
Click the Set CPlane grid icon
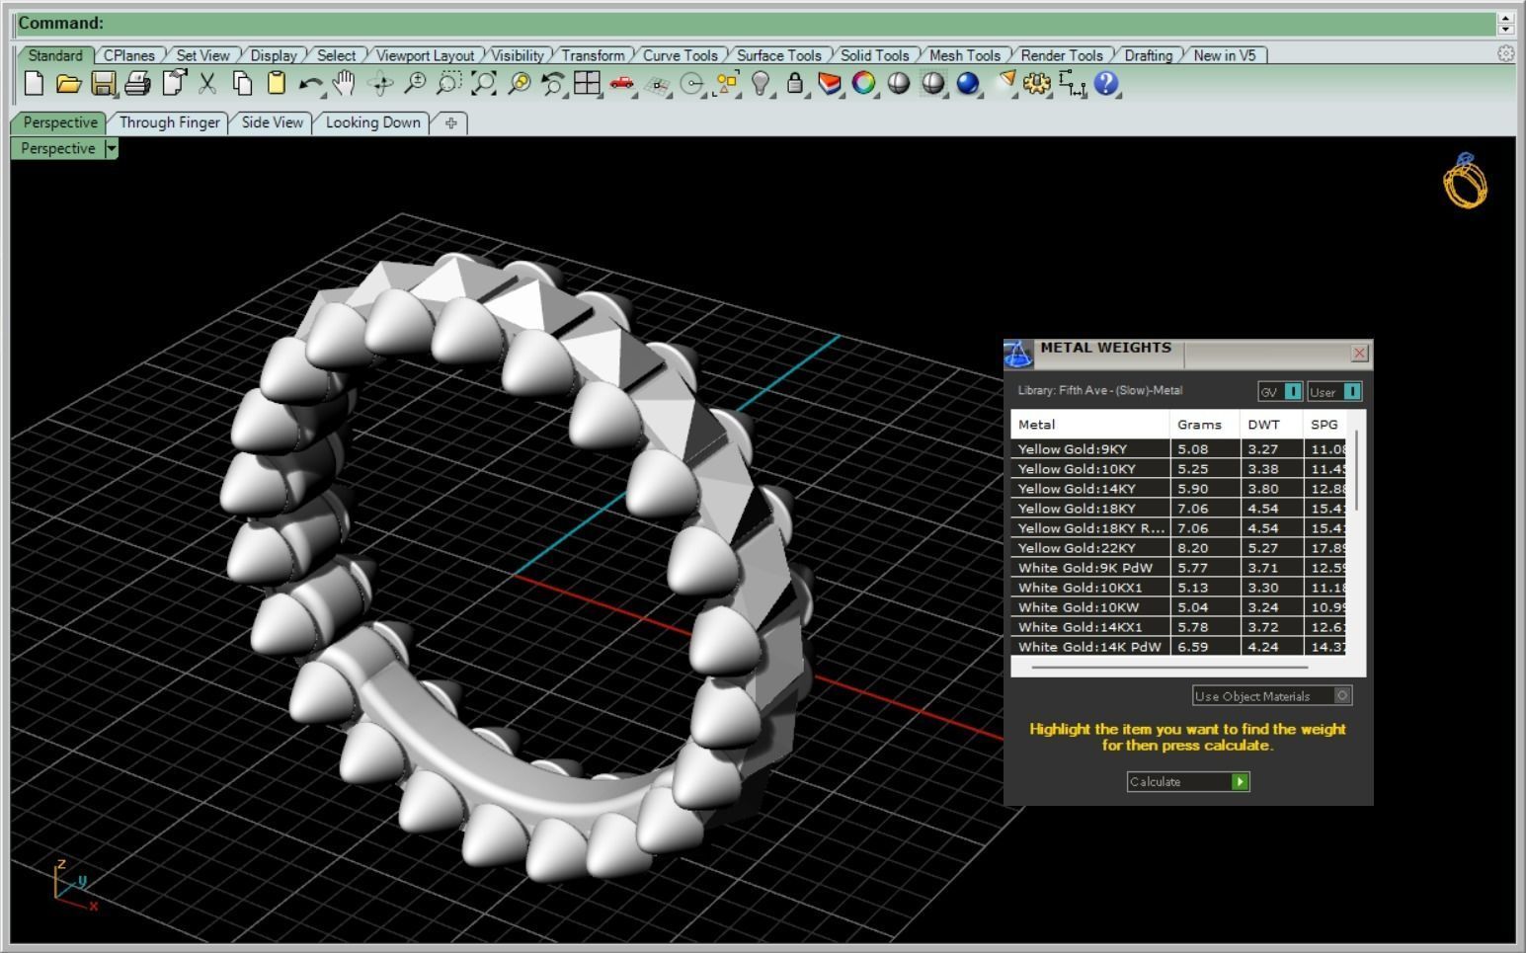point(657,84)
